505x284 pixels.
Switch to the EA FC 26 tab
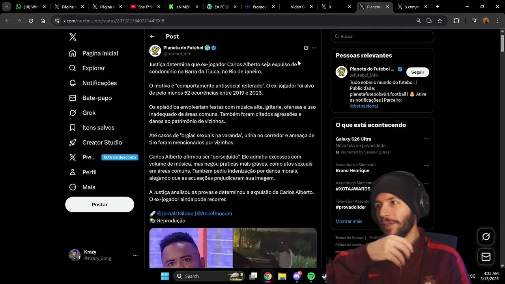pos(221,7)
